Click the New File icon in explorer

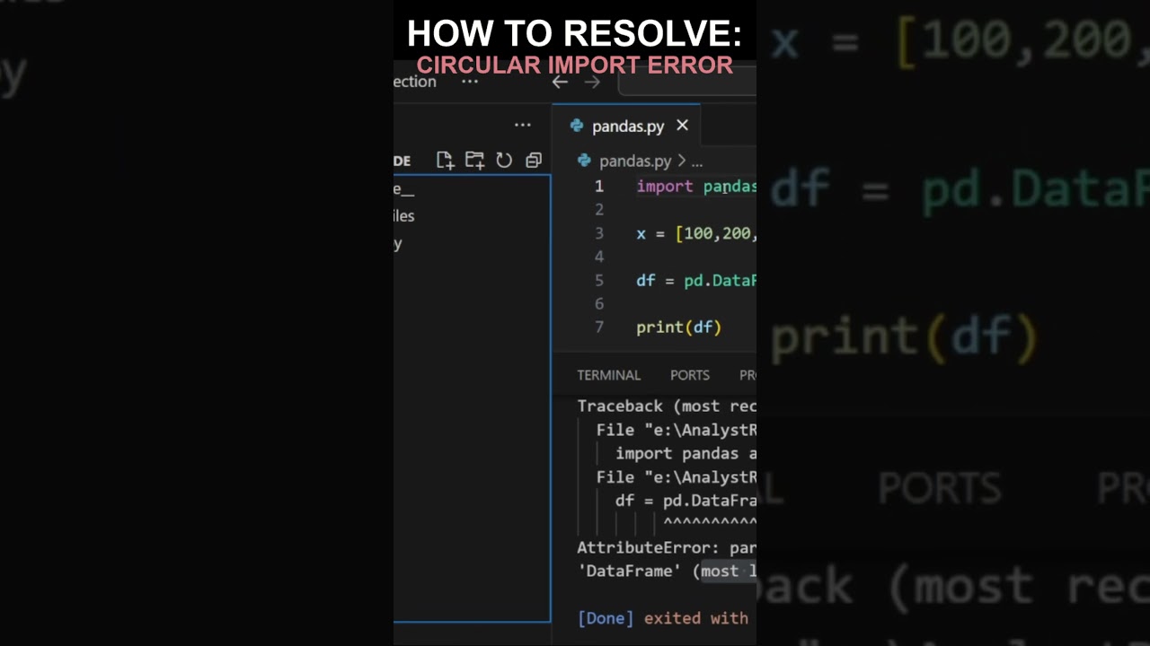445,161
